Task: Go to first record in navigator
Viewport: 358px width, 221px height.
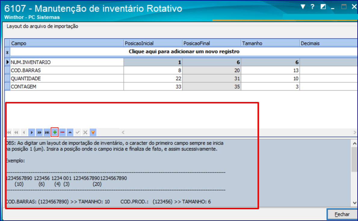Action: (x=9, y=132)
